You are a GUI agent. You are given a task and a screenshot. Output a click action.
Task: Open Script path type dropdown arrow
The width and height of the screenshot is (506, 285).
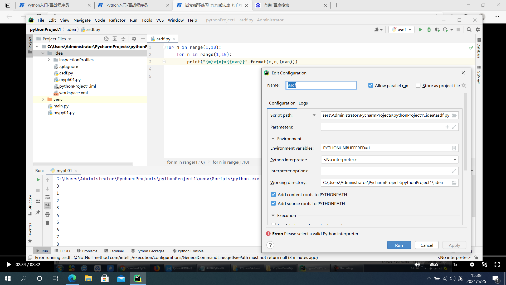pos(314,115)
